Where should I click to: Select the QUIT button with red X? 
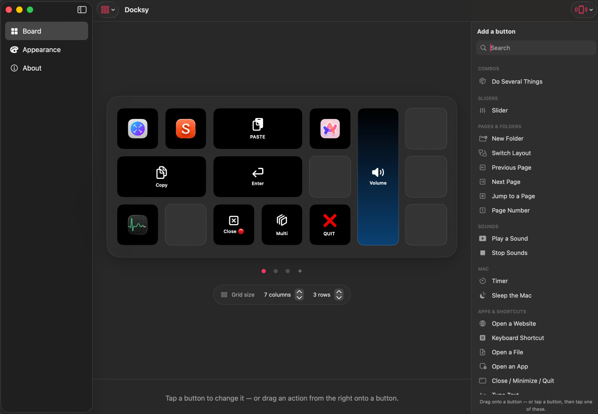(x=330, y=225)
